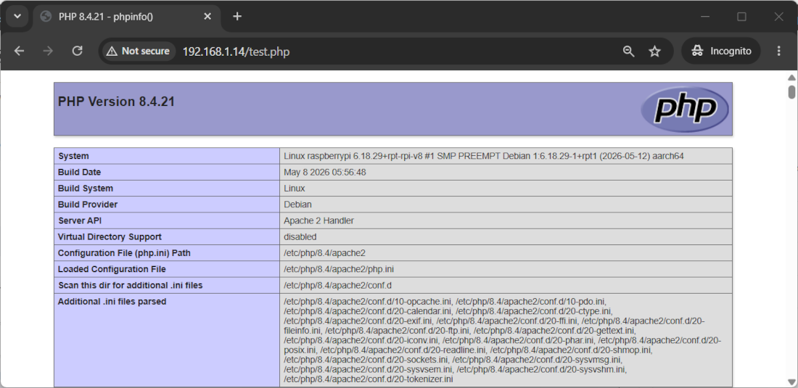Click the page scrollbar up arrow
Viewport: 798px width, 388px height.
point(791,78)
